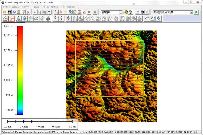The height and width of the screenshot is (135, 203).
Task: Select the red-highlighted rectangle area tool
Action: 11,19
